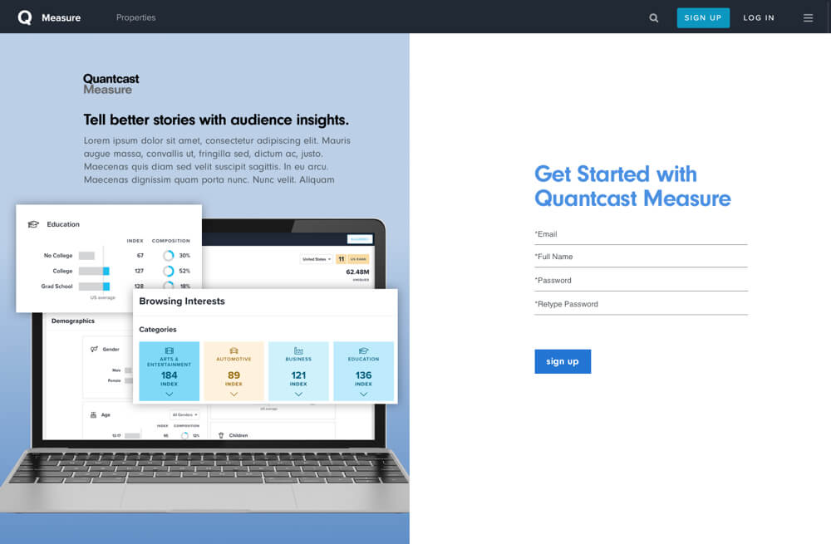Open the All Genders dropdown
Viewport: 831px width, 544px height.
click(184, 414)
